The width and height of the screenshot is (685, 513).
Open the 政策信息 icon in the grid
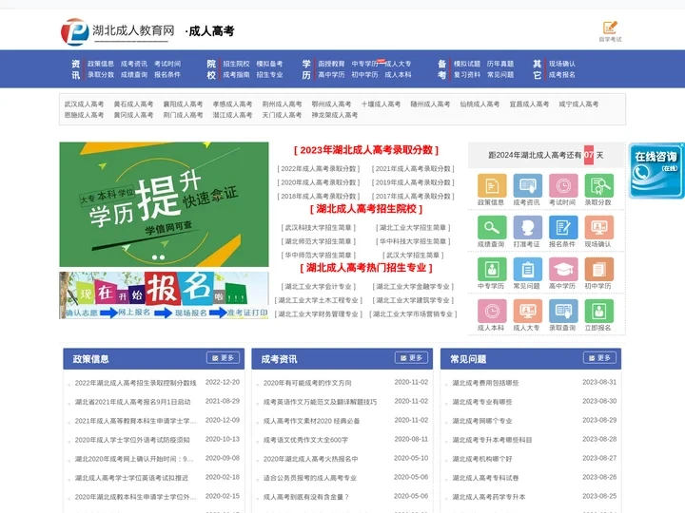click(x=491, y=185)
